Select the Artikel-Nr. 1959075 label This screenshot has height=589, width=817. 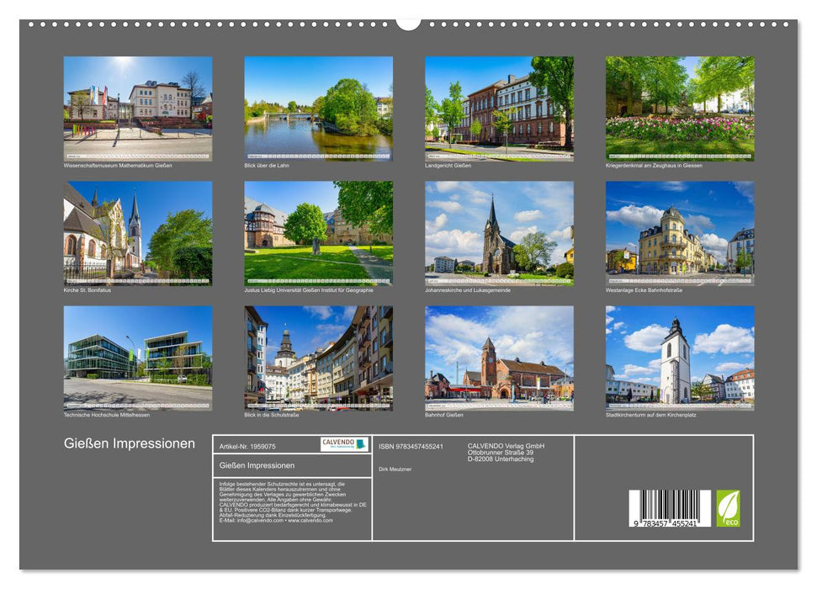[247, 445]
